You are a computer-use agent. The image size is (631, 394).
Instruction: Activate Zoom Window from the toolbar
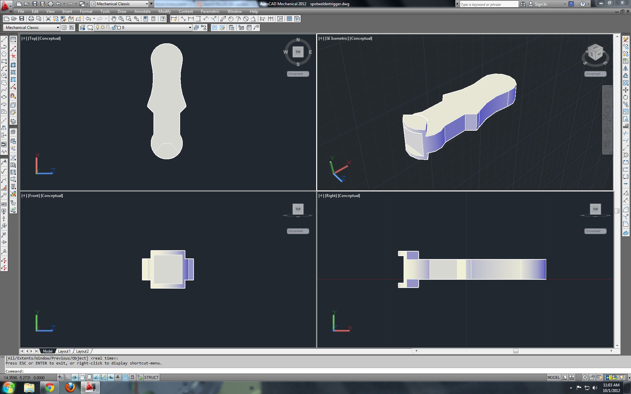pos(129,19)
